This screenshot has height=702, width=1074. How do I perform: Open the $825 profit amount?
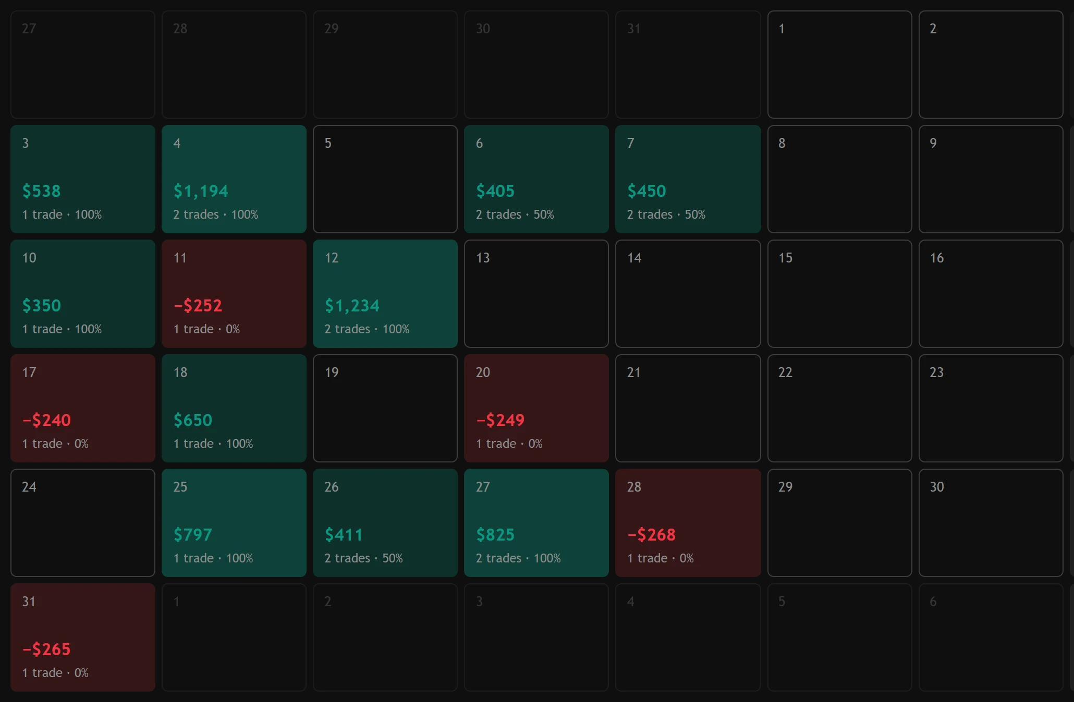point(495,535)
